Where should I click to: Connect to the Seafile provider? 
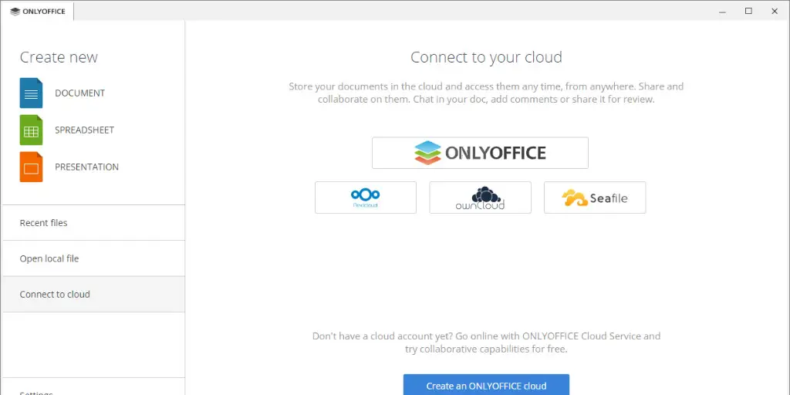595,197
